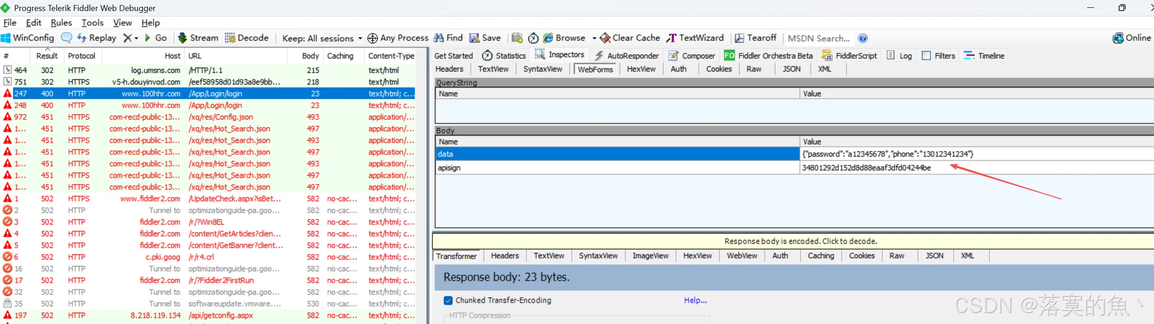1154x324 pixels.
Task: Toggle the Decode button in the toolbar
Action: point(246,38)
